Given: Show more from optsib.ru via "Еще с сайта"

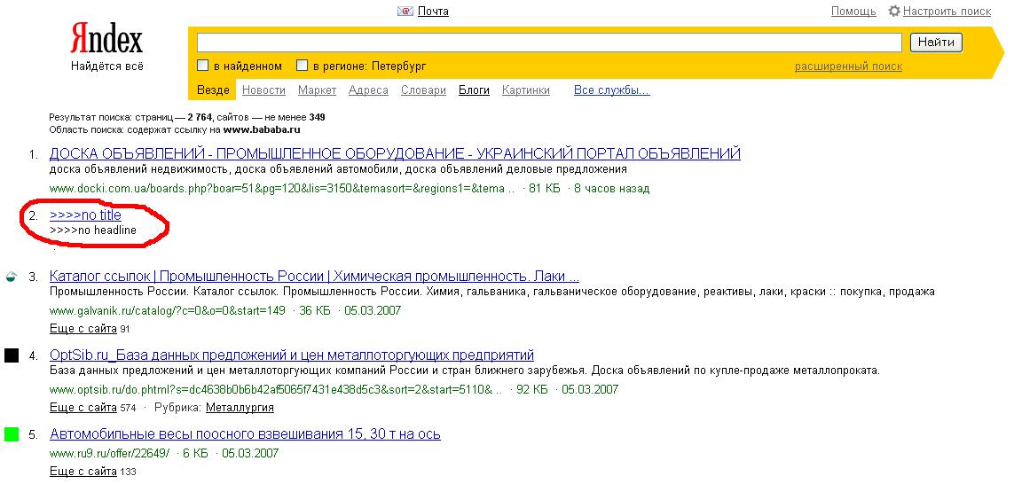Looking at the screenshot, I should [x=83, y=408].
